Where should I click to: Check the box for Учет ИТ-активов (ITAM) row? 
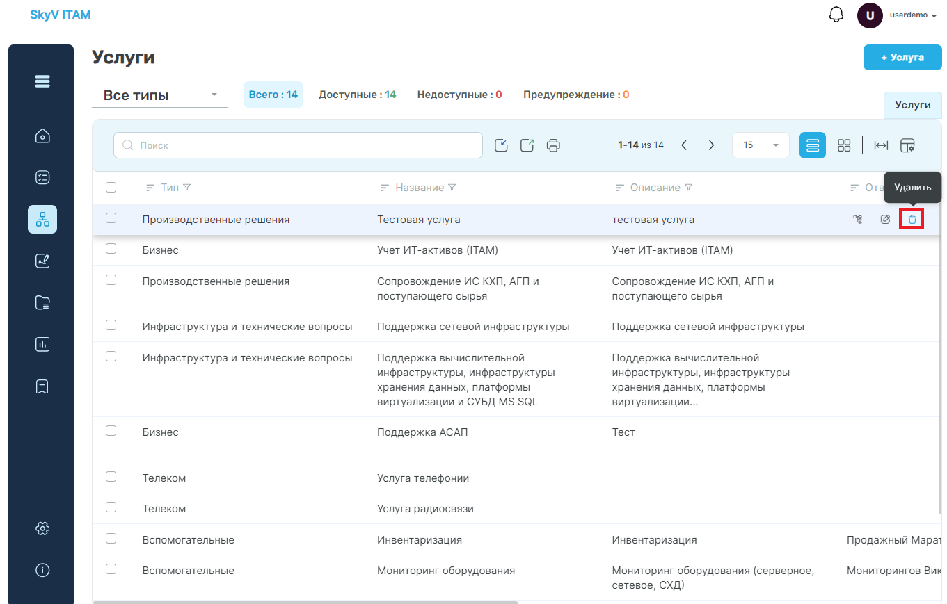pyautogui.click(x=111, y=248)
